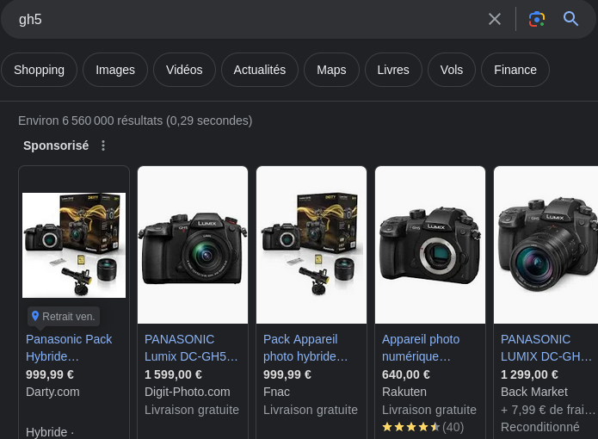This screenshot has width=598, height=439.
Task: Open Google Lens image search icon
Action: pyautogui.click(x=536, y=19)
